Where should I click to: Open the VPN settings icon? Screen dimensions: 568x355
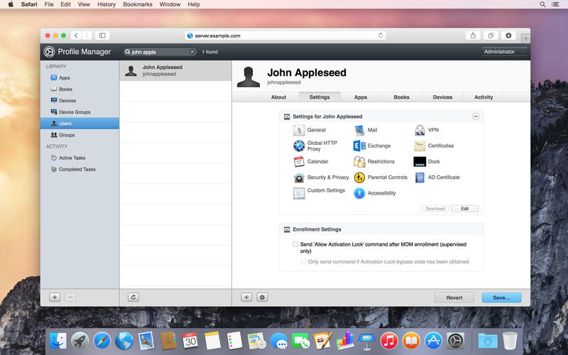pos(420,131)
